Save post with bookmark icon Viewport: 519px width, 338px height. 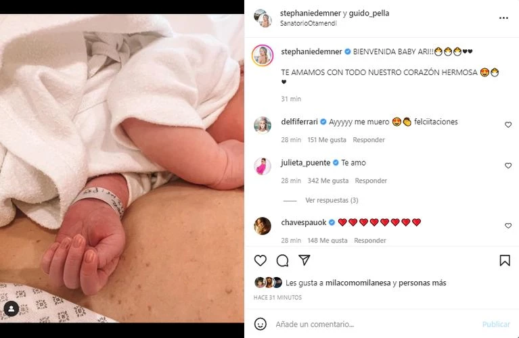pos(504,260)
